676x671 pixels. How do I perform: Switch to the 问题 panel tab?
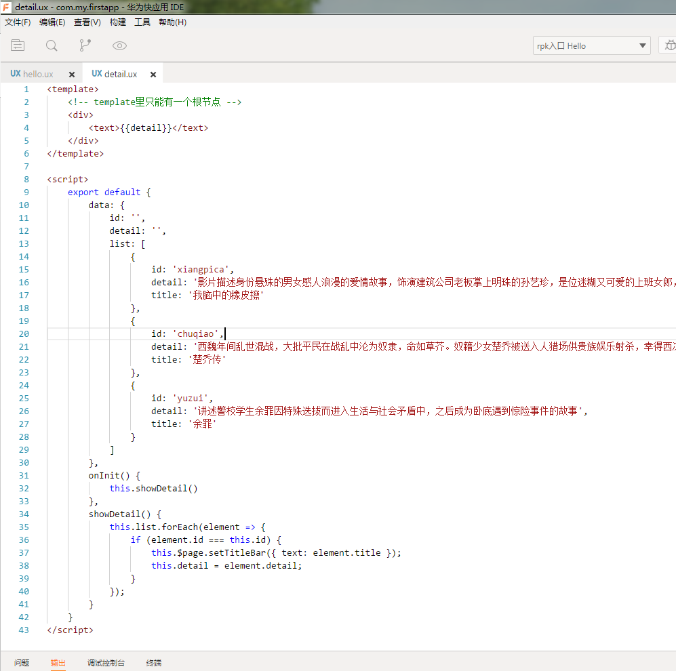[22, 662]
